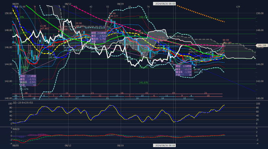Click the red cycle segment labeled 38
Screen dimensions: 268x149
click(26, 93)
